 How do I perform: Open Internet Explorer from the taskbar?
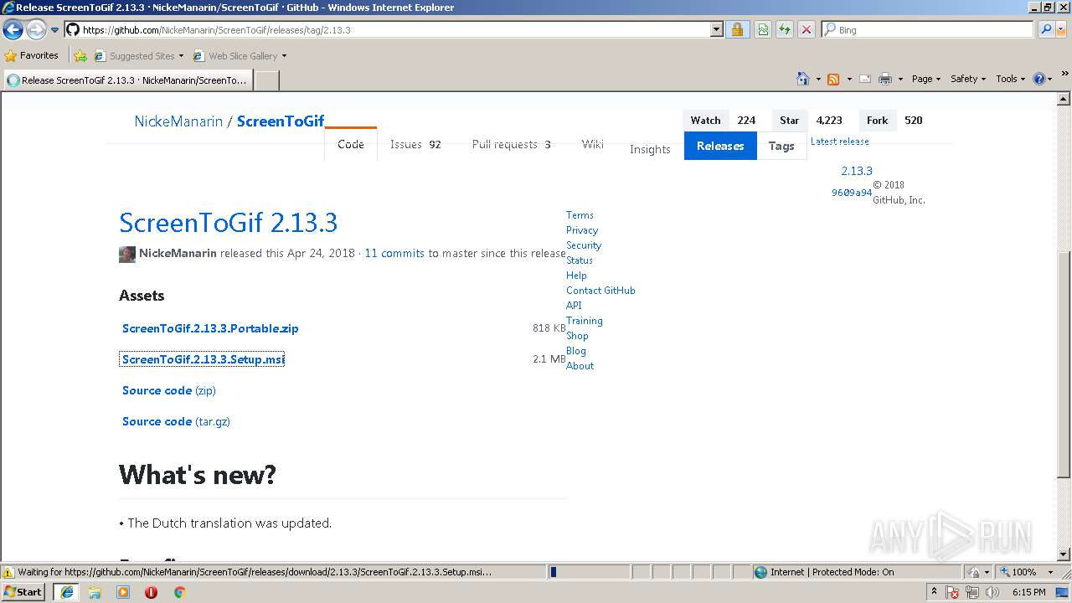[66, 592]
